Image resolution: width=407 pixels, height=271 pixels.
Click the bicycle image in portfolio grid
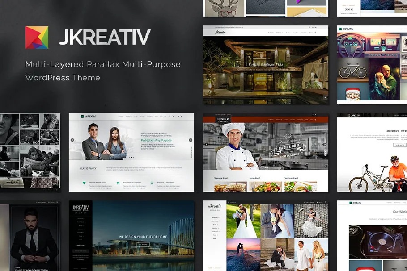pos(352,71)
